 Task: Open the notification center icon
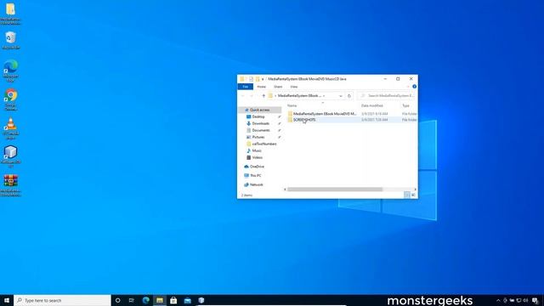tap(535, 300)
